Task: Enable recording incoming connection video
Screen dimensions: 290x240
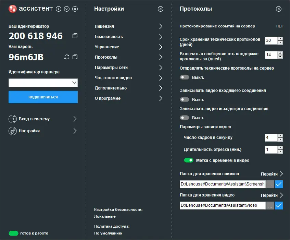Action: pos(185,100)
